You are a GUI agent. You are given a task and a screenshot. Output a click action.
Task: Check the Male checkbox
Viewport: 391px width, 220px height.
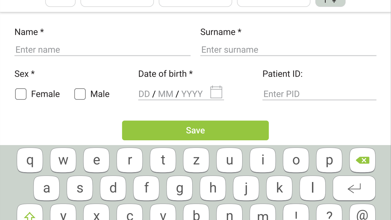(x=80, y=94)
